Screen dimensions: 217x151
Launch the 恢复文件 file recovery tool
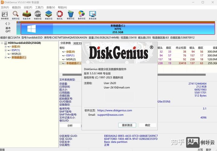(27, 15)
